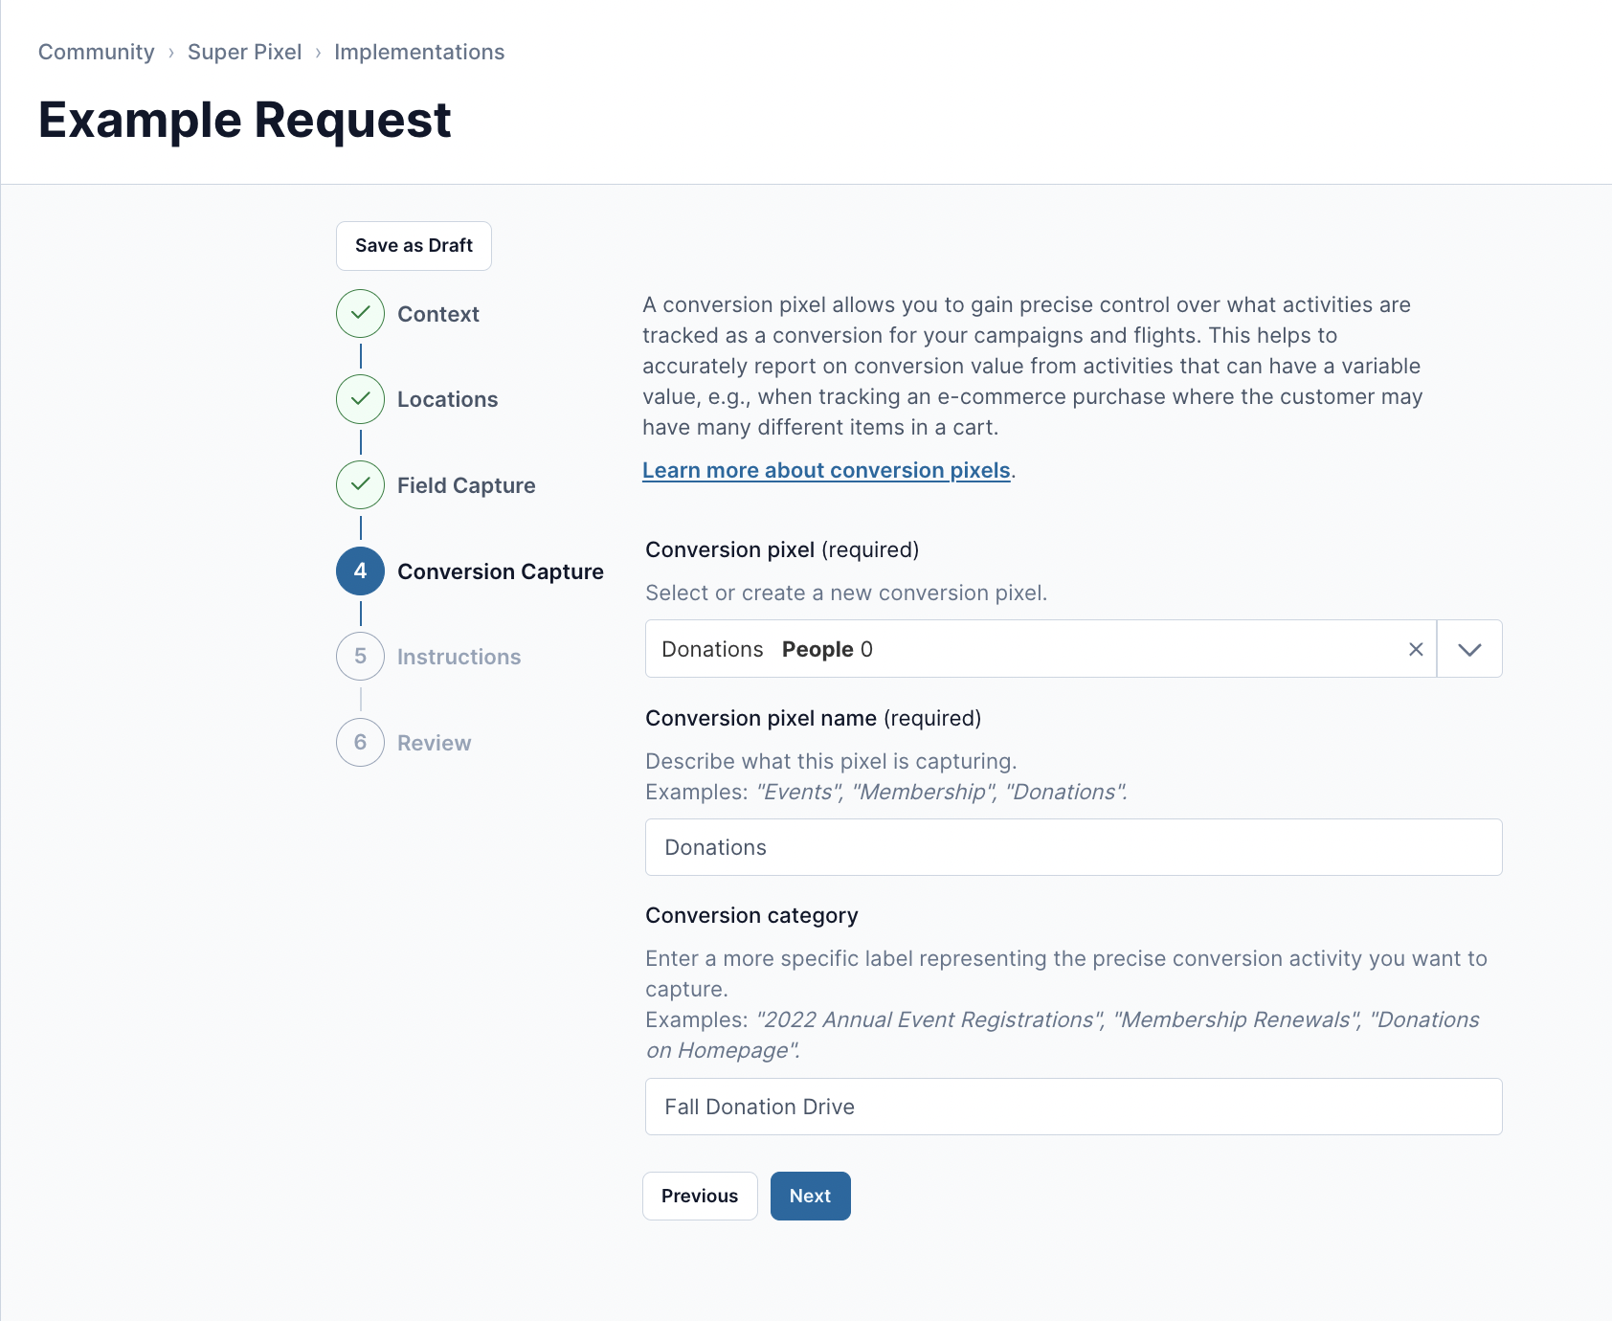1612x1321 pixels.
Task: Select the Conversion Capture step label
Action: point(501,571)
